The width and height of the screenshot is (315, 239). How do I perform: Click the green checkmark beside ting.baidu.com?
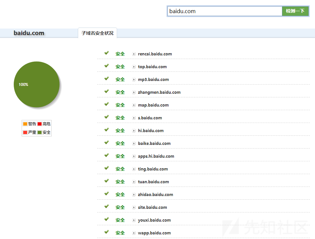[x=107, y=168]
